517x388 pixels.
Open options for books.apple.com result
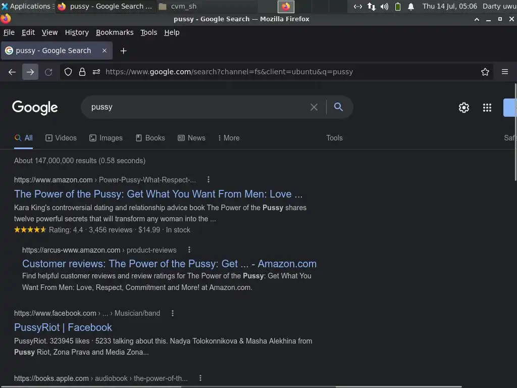(200, 378)
